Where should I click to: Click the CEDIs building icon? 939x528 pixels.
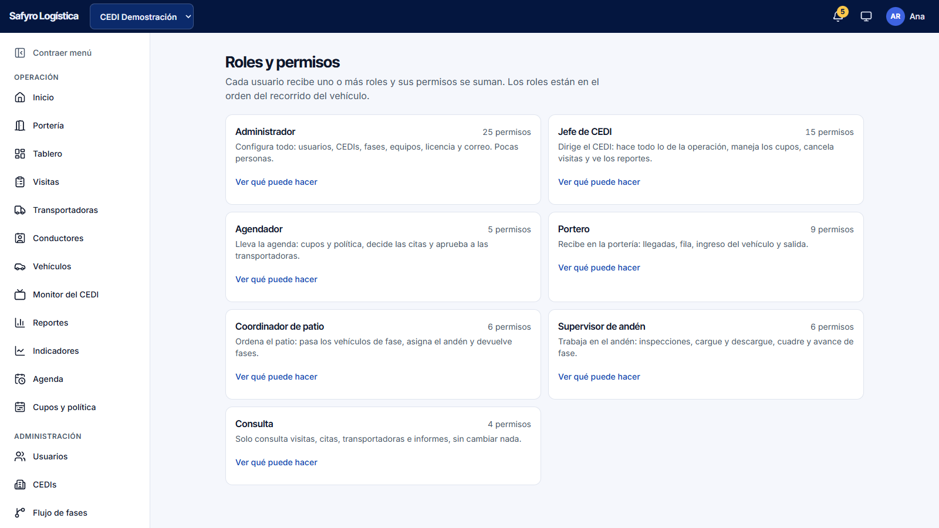(20, 485)
